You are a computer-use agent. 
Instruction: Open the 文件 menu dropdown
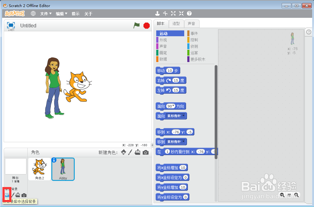(x=46, y=14)
